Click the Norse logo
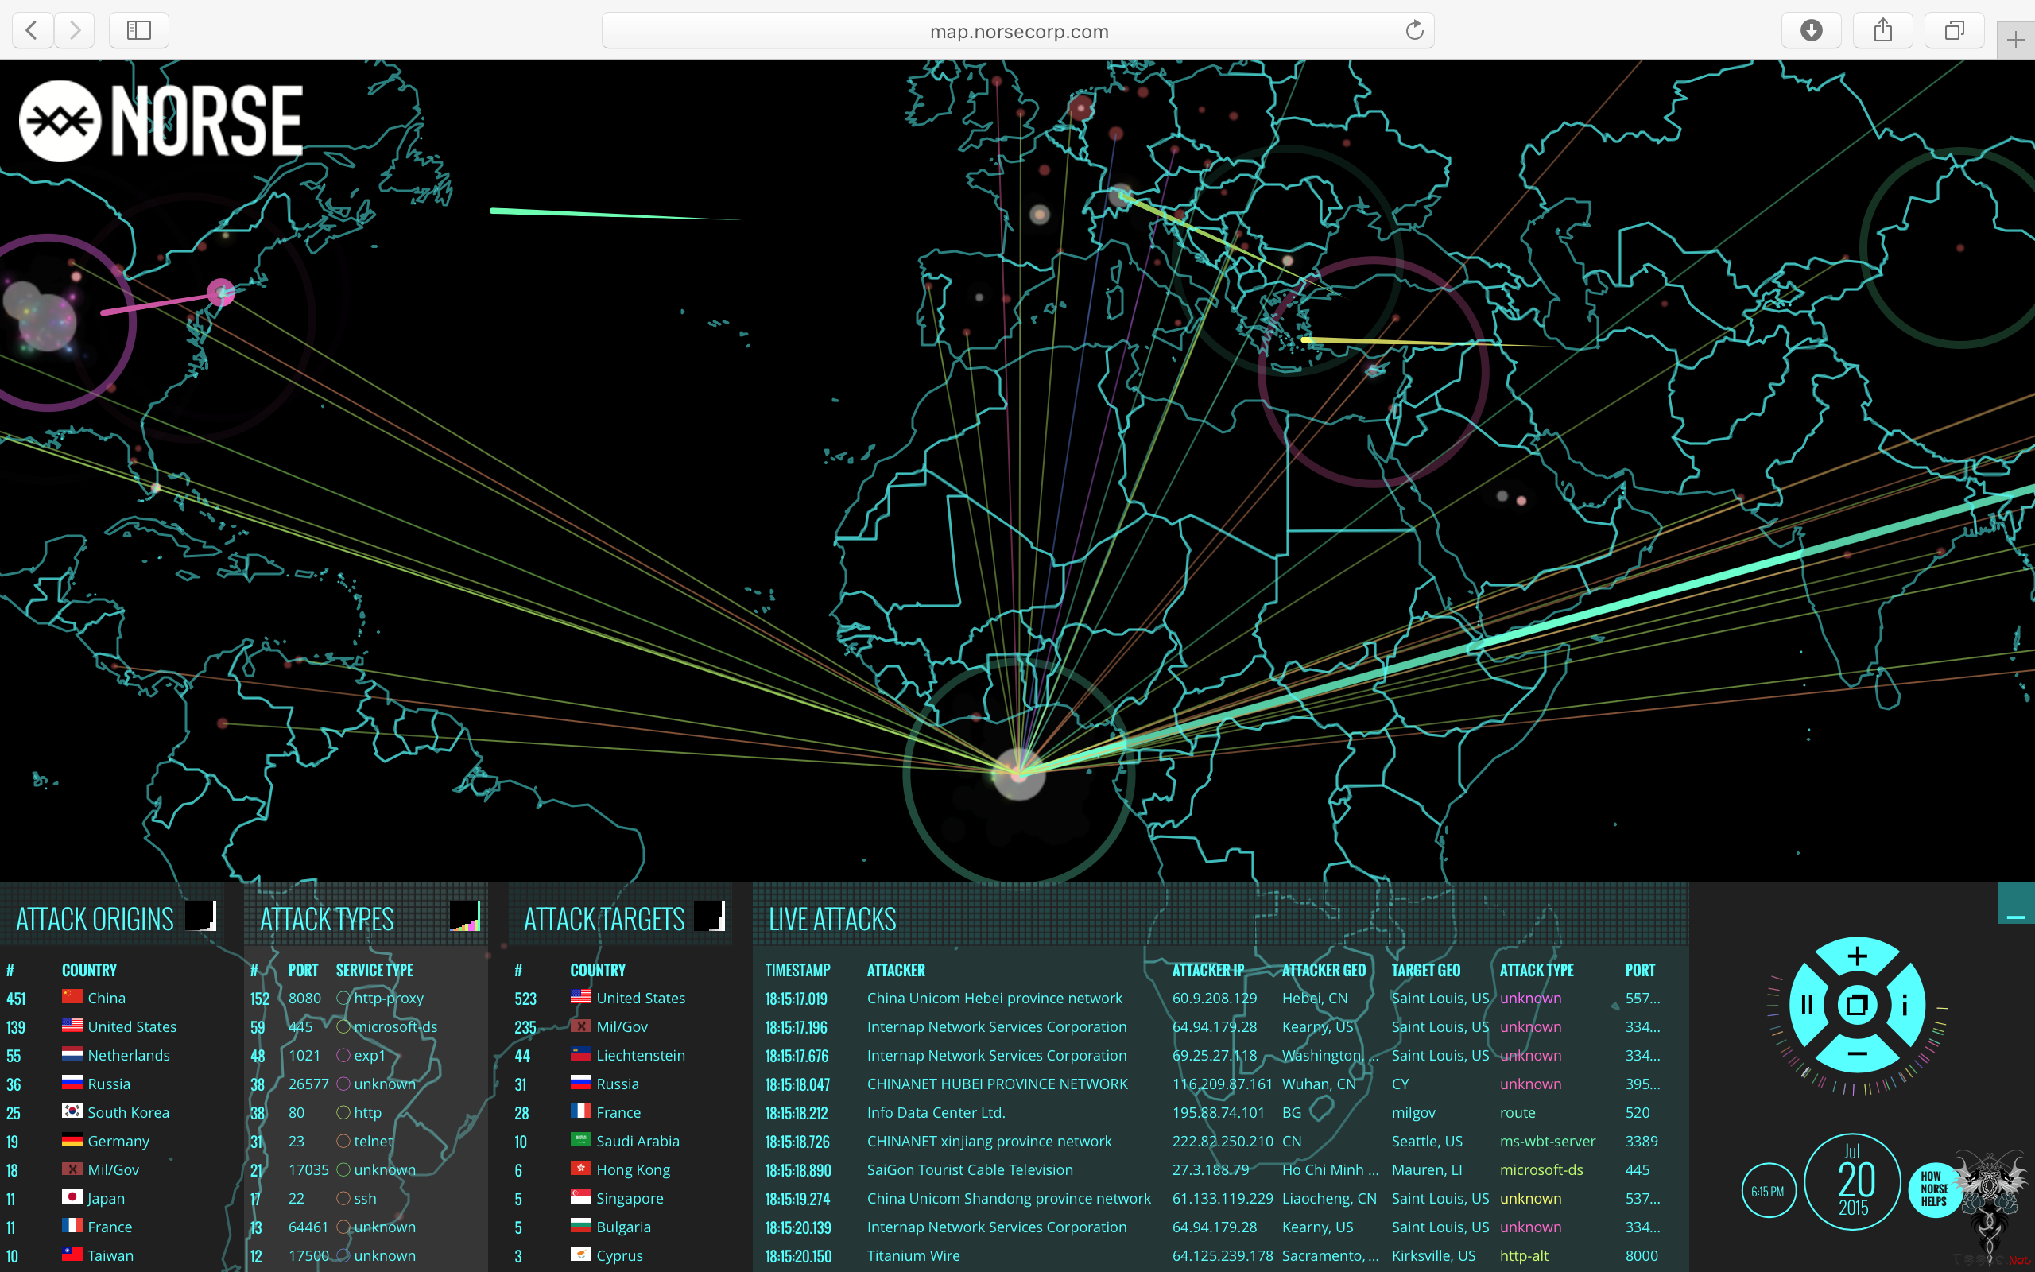Viewport: 2035px width, 1272px height. point(161,121)
